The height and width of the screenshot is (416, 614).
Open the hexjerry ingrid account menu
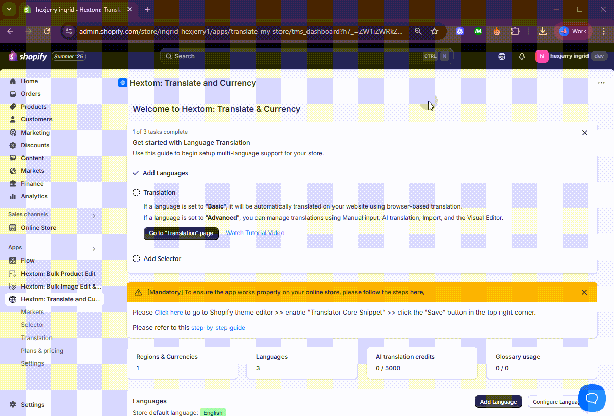[571, 56]
